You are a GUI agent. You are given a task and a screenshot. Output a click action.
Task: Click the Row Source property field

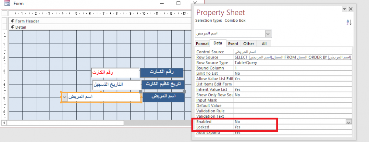tap(293, 57)
